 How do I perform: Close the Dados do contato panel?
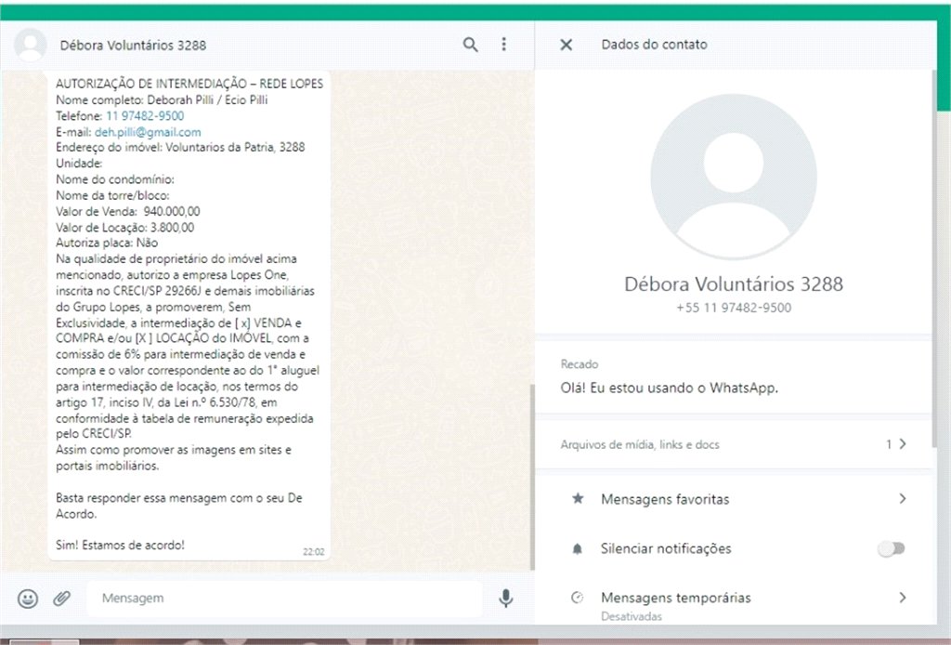click(x=566, y=45)
